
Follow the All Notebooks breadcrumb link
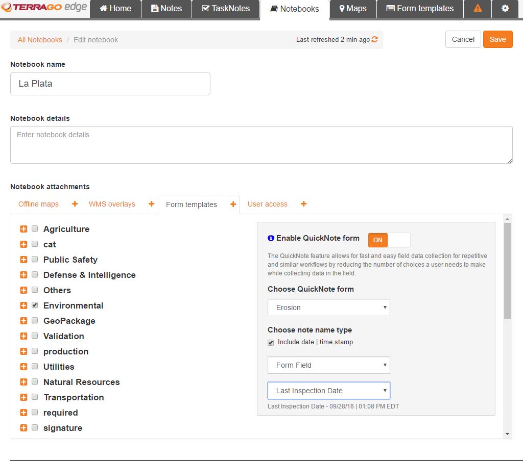[40, 40]
